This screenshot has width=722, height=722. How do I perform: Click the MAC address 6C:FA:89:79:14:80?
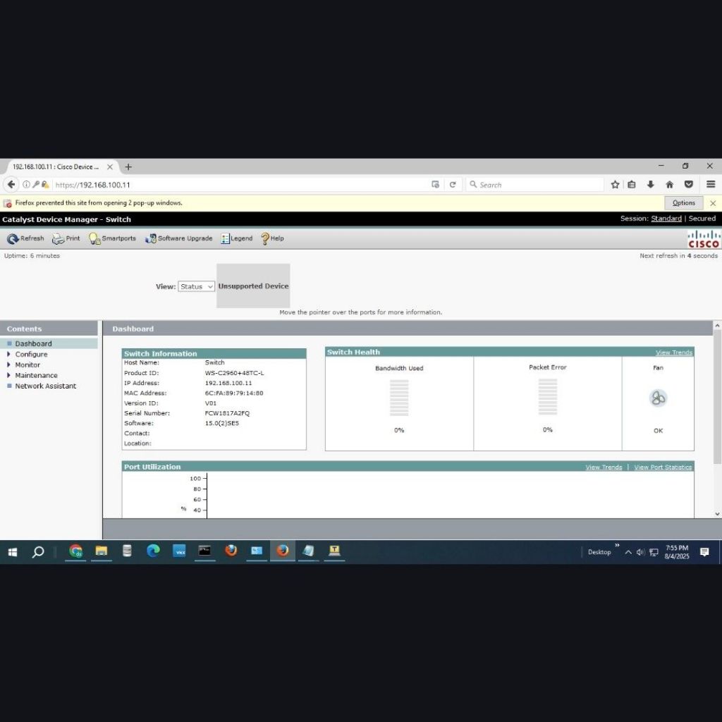point(234,393)
